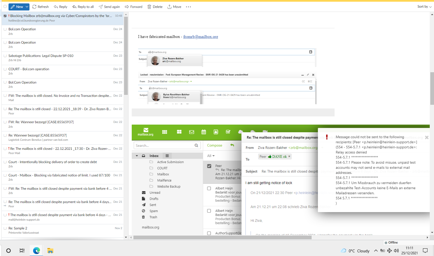Screen dimensions: 434x256
Task: Open the Sort by dropdown
Action: point(424,7)
